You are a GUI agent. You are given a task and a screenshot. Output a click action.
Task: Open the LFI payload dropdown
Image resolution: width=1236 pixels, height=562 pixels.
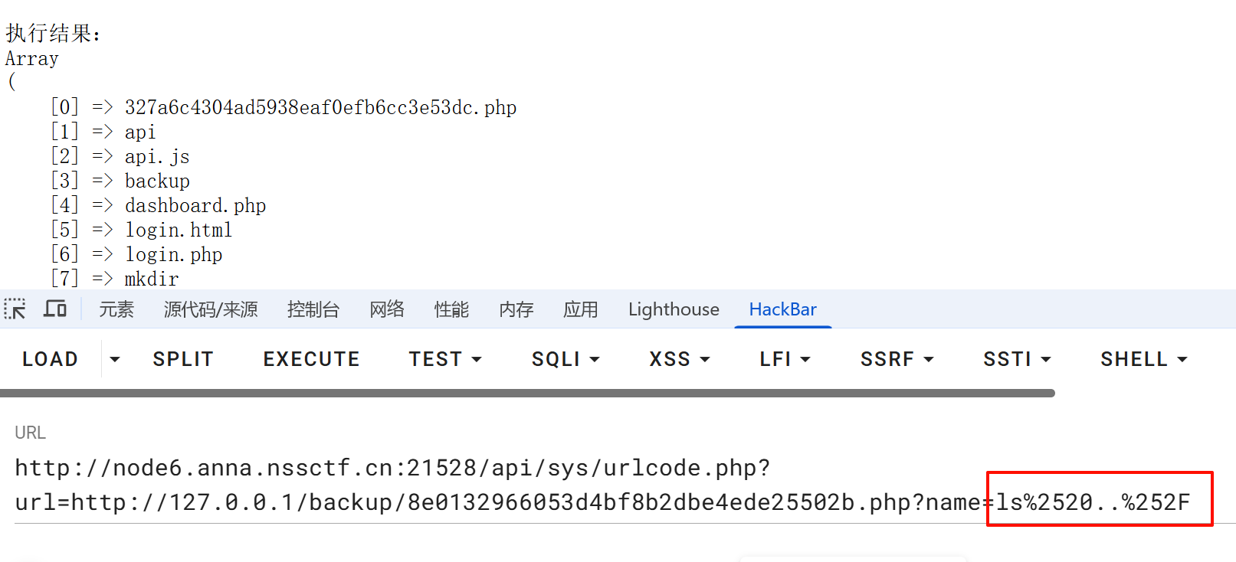784,359
